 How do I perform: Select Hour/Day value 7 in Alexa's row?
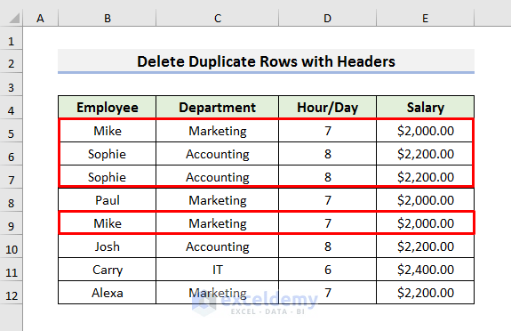pyautogui.click(x=328, y=293)
